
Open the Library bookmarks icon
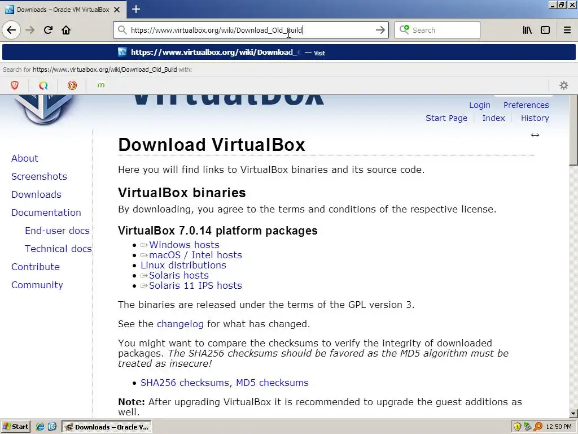click(527, 30)
